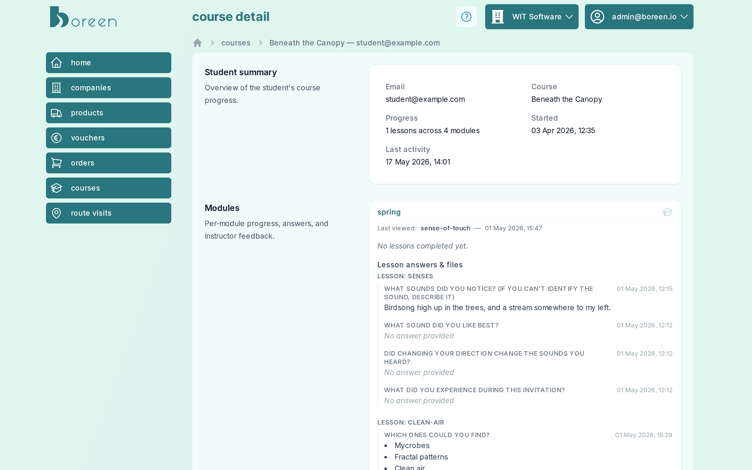Click the '01 May 2026, 15:29' timestamp

(x=644, y=435)
